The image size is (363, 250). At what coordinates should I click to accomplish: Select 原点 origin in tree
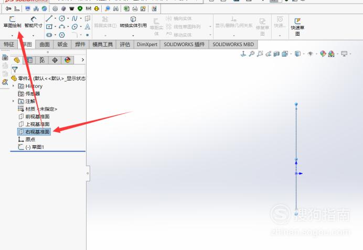point(27,139)
